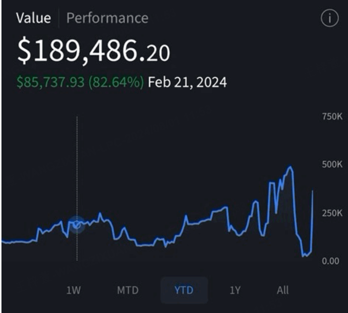Choose the MTD time range
348x313 pixels.
128,290
